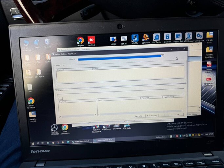Open the AnyDesk desktop icon
224x168 pixels.
tap(92, 41)
